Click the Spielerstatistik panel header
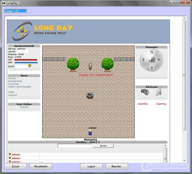The width and height of the screenshot is (192, 174). coord(24,46)
